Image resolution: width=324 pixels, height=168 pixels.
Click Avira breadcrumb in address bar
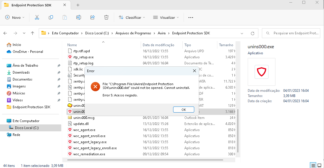(x=162, y=33)
